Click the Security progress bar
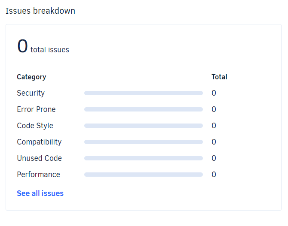This screenshot has height=226, width=288. [x=143, y=93]
